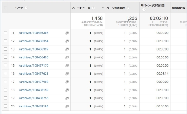Open /archives/108437170 in new window icon

(x=67, y=66)
